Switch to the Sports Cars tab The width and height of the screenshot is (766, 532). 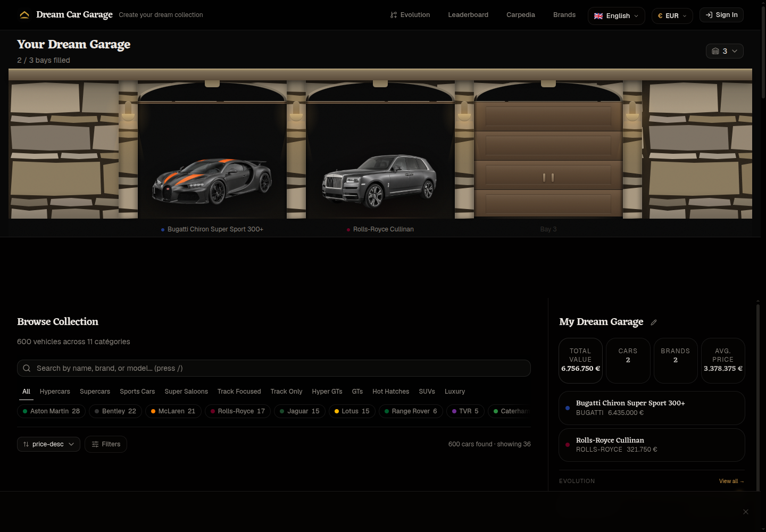(x=137, y=392)
